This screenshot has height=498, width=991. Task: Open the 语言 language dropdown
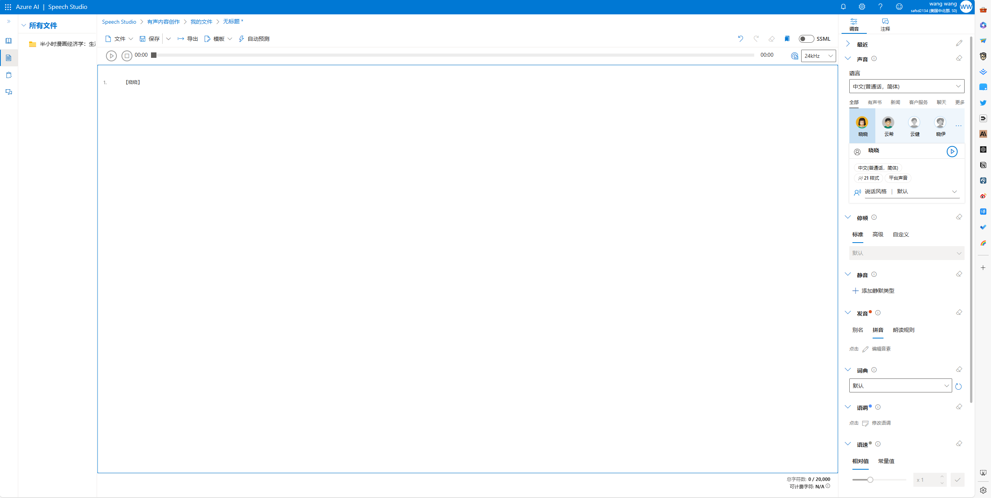point(906,87)
